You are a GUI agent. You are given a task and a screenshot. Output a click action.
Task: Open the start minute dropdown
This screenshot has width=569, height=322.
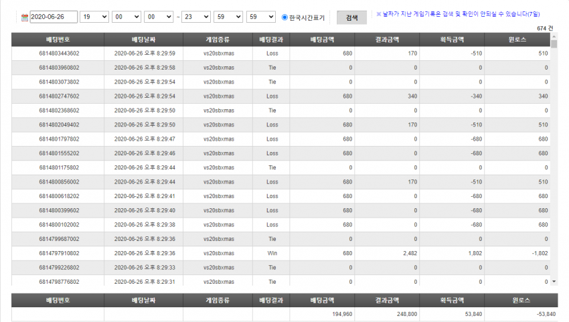coord(127,17)
